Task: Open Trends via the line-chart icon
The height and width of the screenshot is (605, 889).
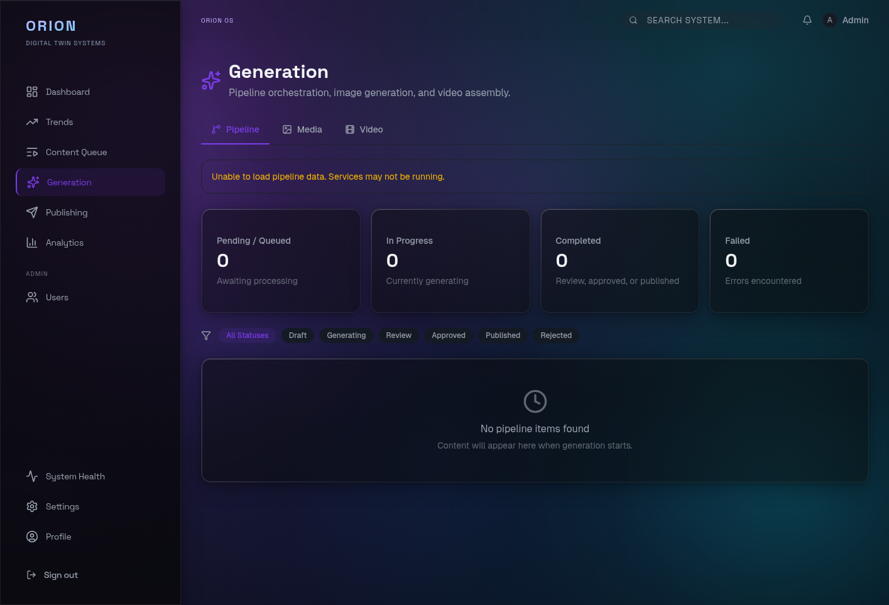Action: [32, 121]
